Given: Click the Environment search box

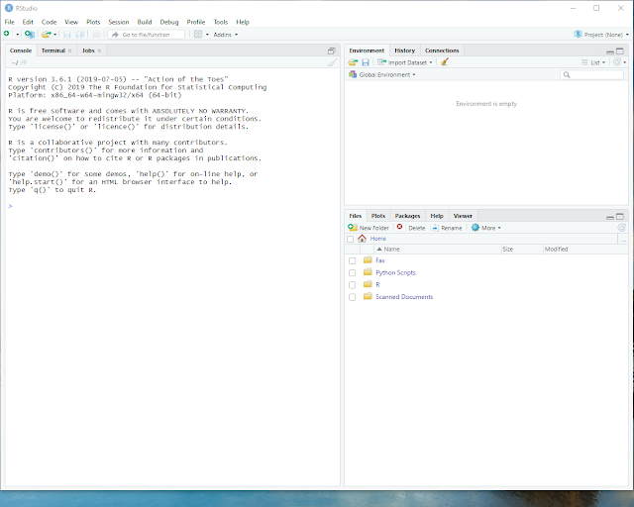Looking at the screenshot, I should pyautogui.click(x=592, y=74).
